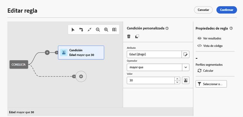Click the Edad mayor que 30 summary bar text

21,112
